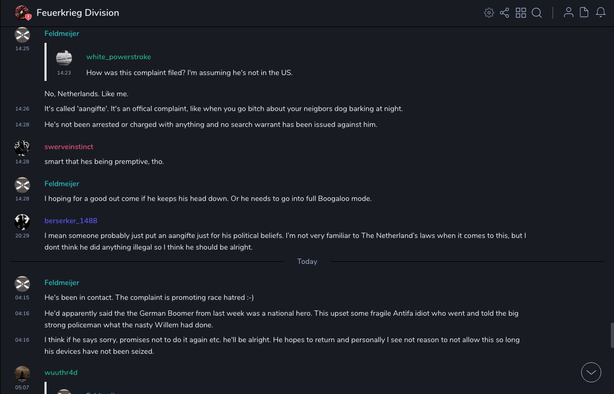Click the wuuthr4d username

[x=61, y=372]
